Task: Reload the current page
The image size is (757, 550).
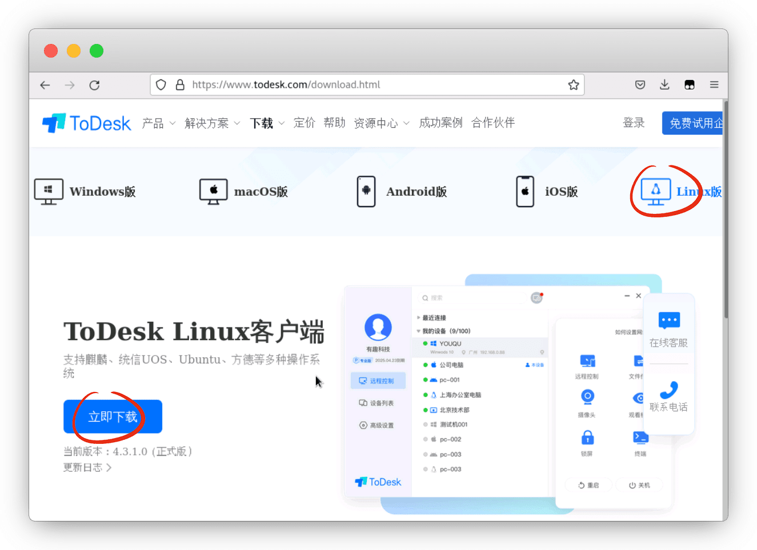Action: point(95,85)
